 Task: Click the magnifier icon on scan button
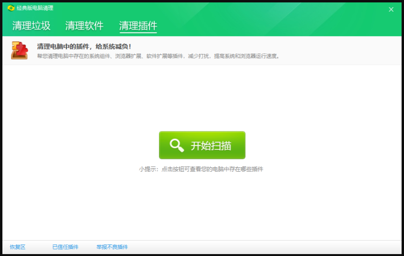point(177,145)
